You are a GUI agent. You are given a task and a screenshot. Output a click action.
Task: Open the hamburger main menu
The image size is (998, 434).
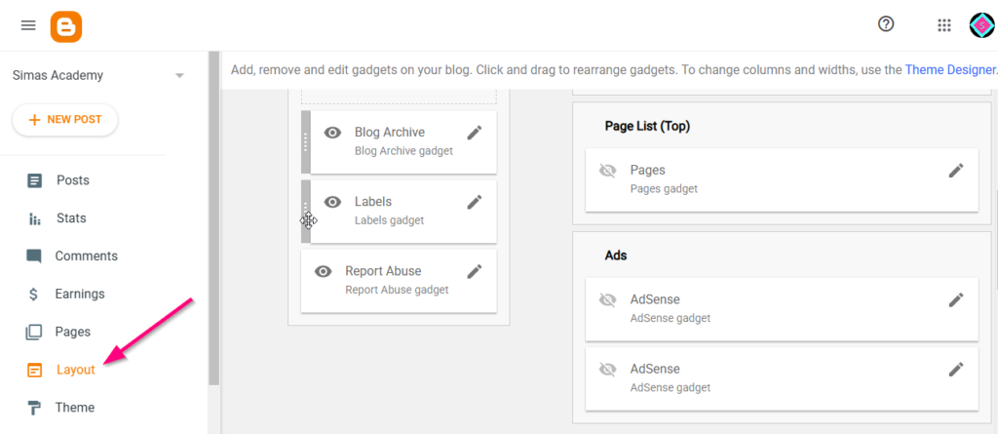(28, 25)
